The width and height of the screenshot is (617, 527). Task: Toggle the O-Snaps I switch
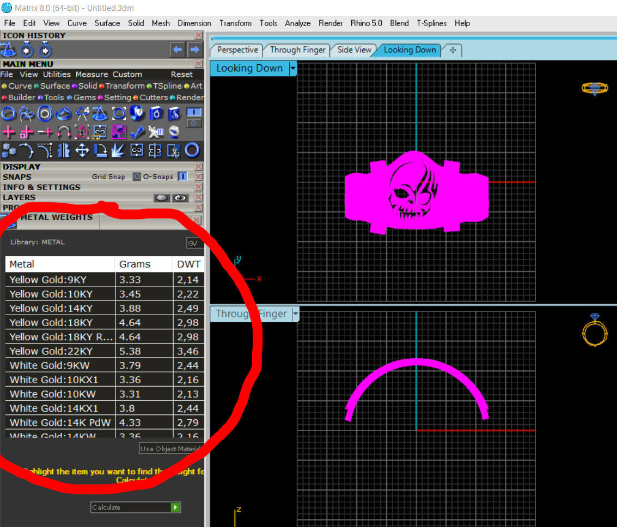pos(182,176)
